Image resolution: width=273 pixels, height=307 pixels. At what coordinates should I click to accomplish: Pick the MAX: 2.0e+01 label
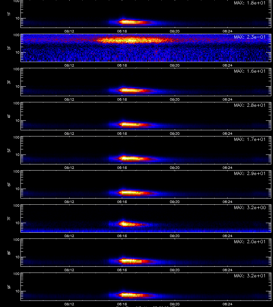tap(250, 242)
